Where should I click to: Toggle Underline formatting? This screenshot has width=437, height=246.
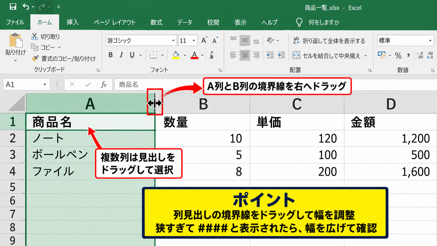click(x=132, y=55)
